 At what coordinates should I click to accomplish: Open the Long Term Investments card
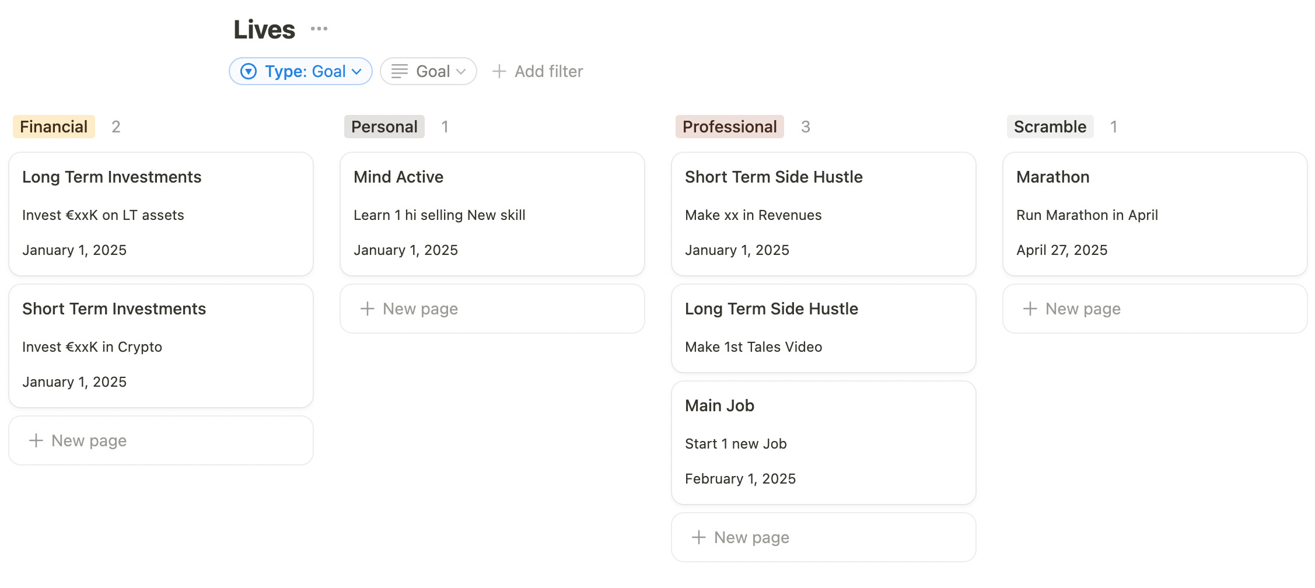click(x=161, y=213)
